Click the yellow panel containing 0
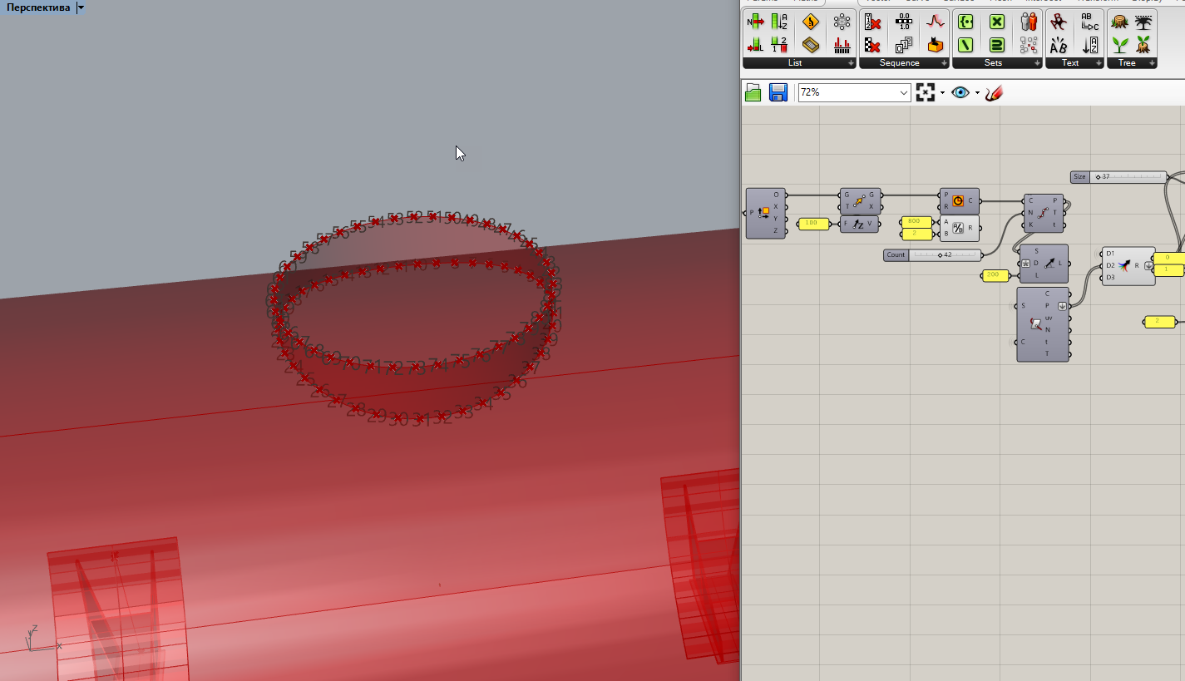 [x=1169, y=258]
